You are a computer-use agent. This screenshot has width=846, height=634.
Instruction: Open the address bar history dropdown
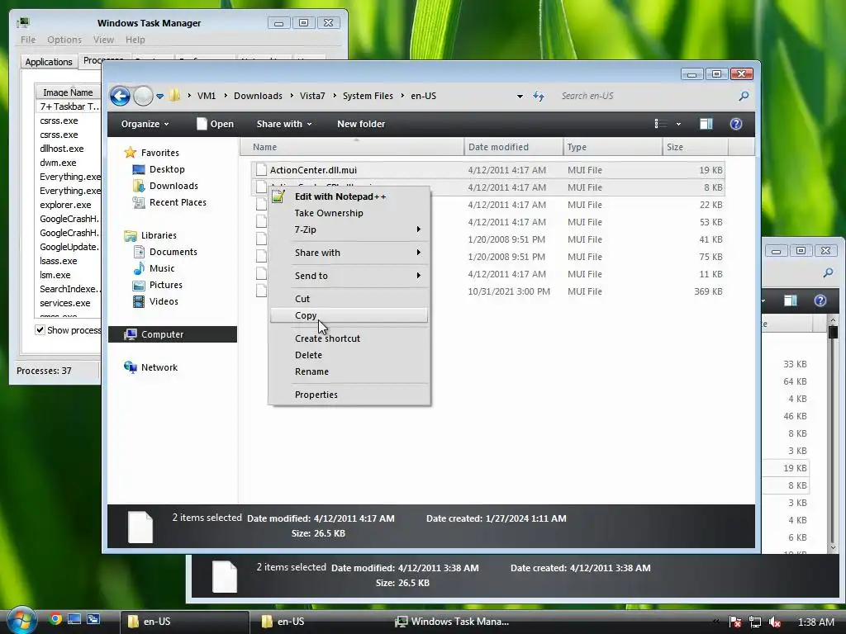(x=520, y=96)
